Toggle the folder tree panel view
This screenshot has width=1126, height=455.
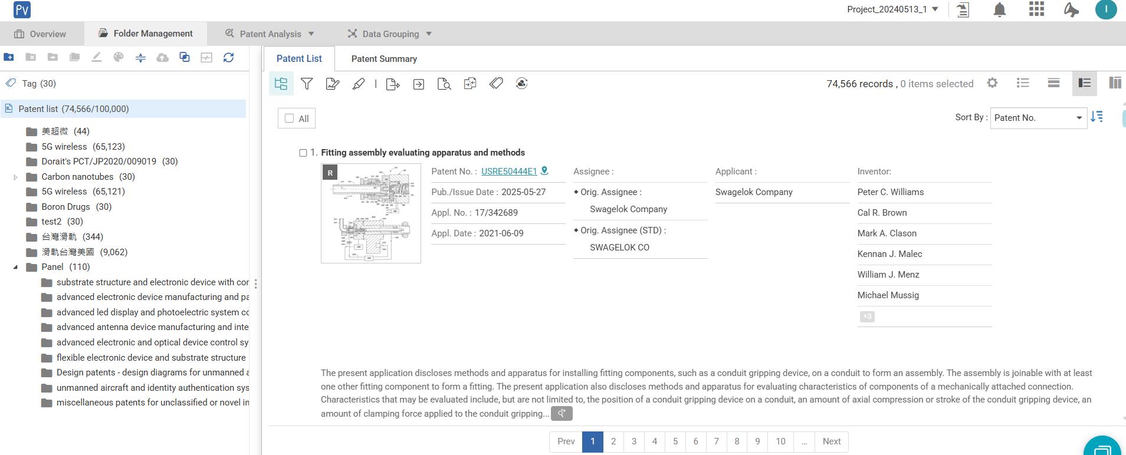[x=281, y=84]
